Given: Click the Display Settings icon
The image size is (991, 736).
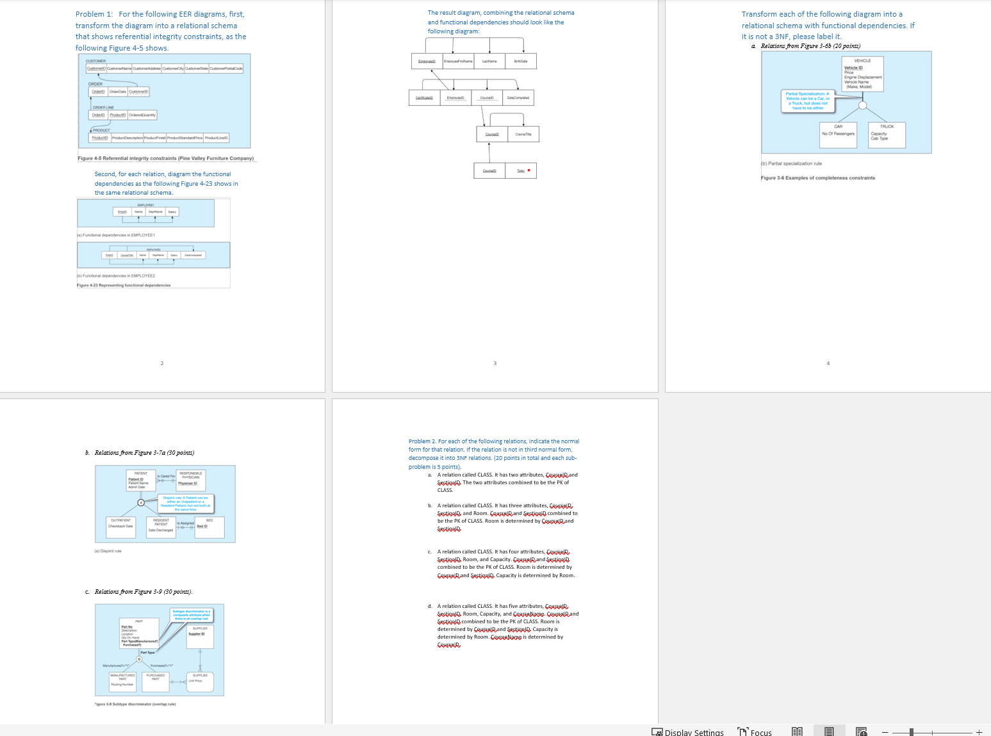Looking at the screenshot, I should pyautogui.click(x=657, y=732).
